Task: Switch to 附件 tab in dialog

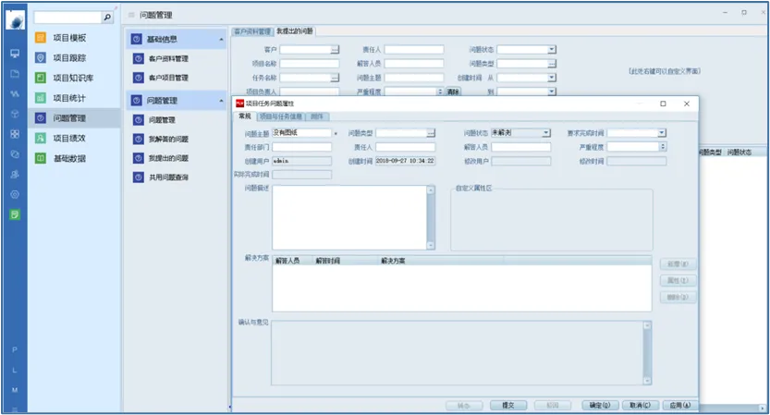Action: click(x=317, y=116)
